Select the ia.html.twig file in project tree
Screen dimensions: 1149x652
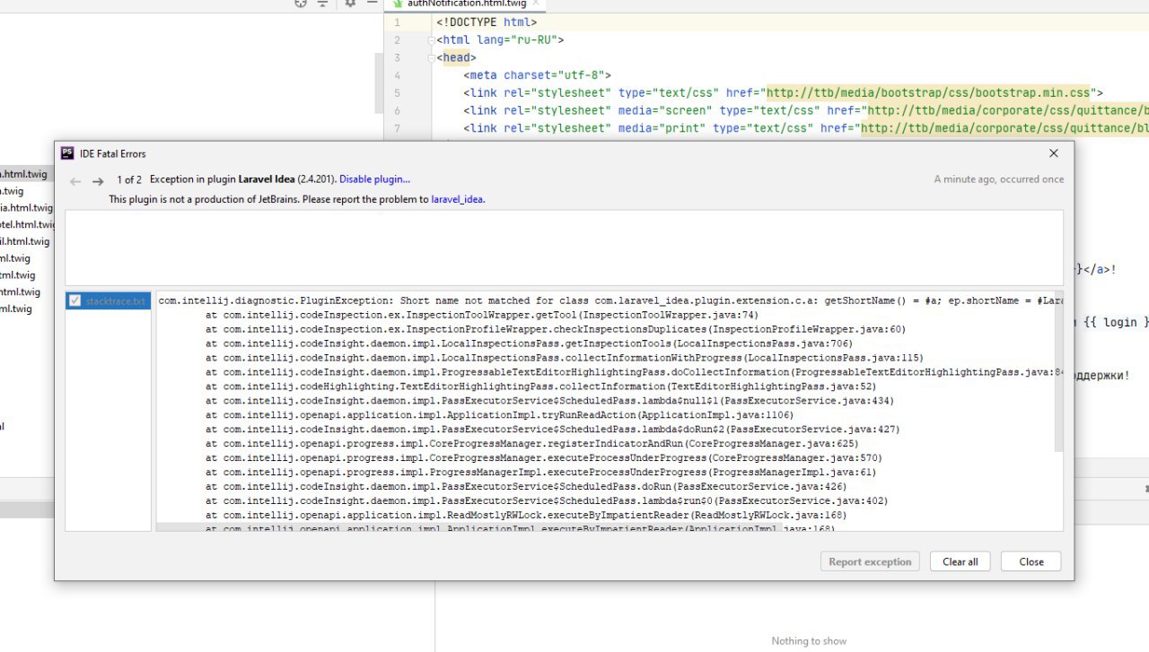(x=26, y=208)
